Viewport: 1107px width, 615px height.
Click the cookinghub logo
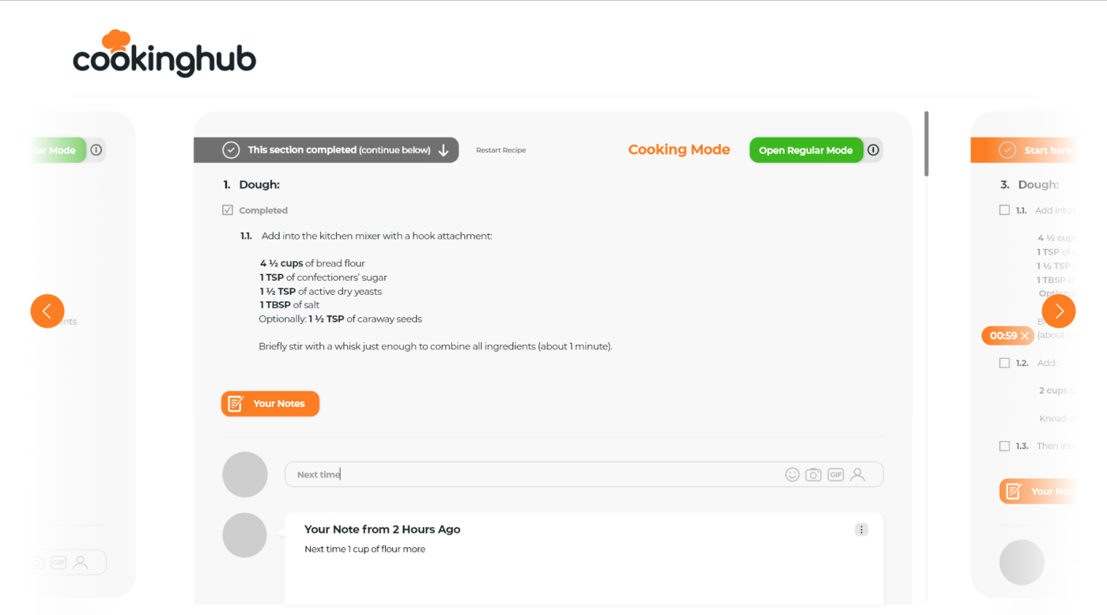[x=164, y=54]
